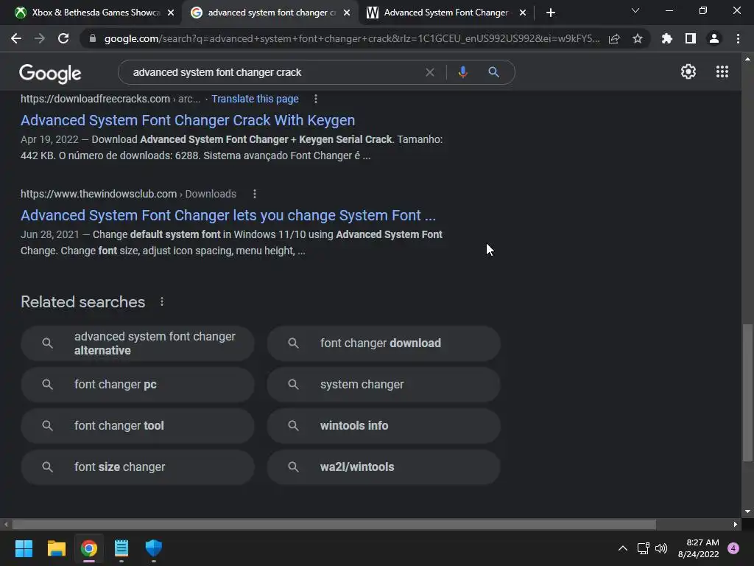
Task: Open a new browser tab
Action: pyautogui.click(x=551, y=13)
